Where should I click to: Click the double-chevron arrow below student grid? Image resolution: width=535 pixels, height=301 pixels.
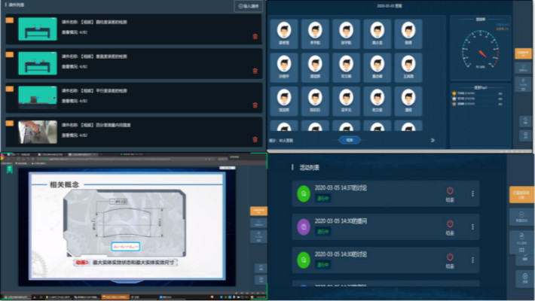pos(432,140)
